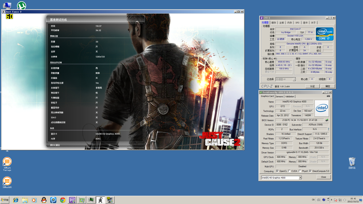
Task: Open the network tray icon
Action: 340,200
